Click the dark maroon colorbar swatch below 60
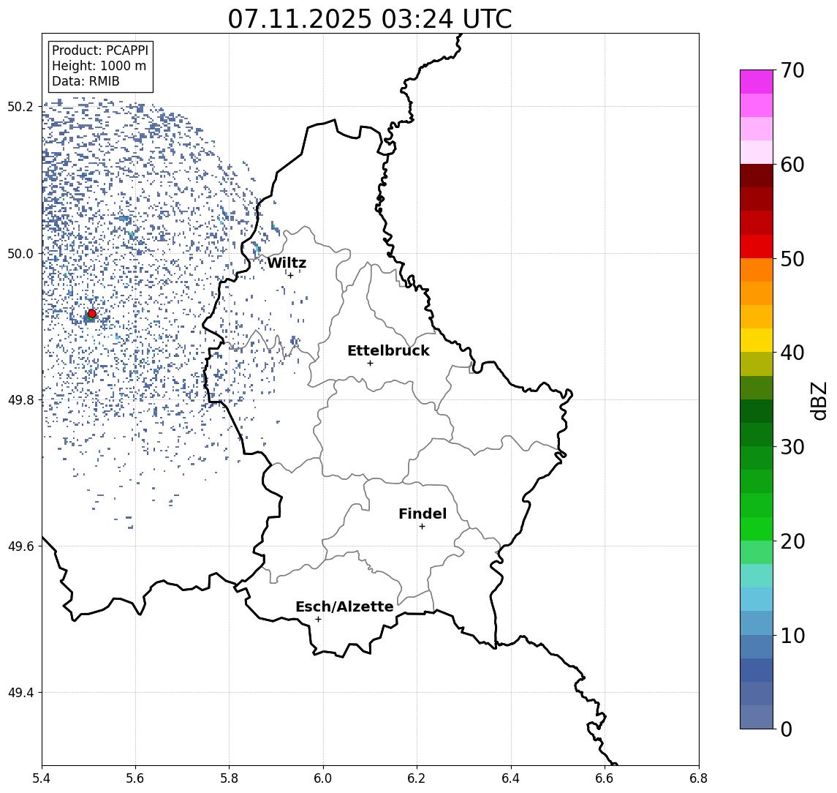This screenshot has width=837, height=793. tap(757, 176)
